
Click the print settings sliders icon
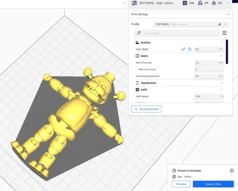(134, 3)
